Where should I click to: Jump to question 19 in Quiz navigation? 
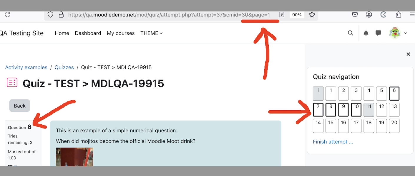(382, 126)
